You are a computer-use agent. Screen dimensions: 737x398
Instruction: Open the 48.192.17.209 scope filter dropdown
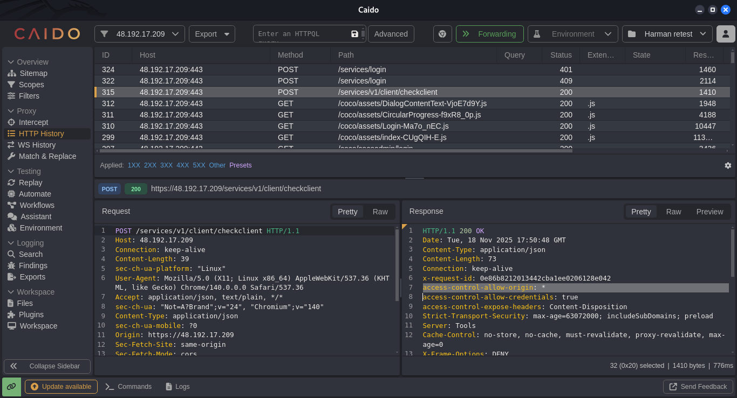pos(140,34)
